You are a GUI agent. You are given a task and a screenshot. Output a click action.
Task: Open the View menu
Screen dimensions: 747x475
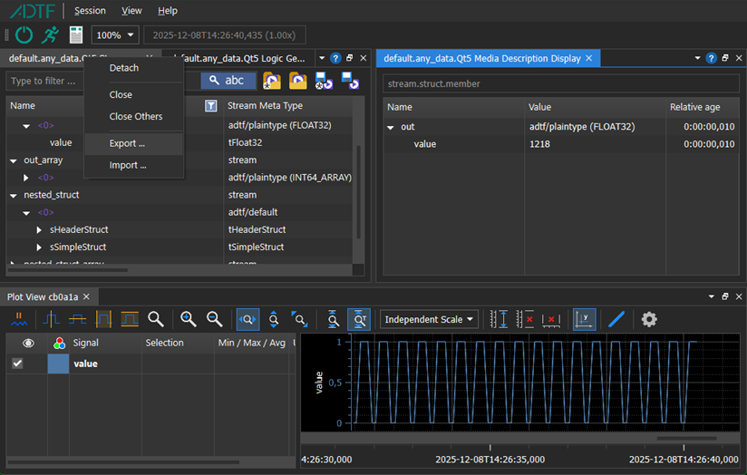tap(131, 11)
